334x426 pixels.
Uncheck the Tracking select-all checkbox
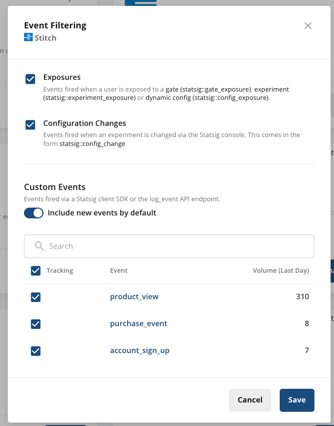pyautogui.click(x=36, y=270)
